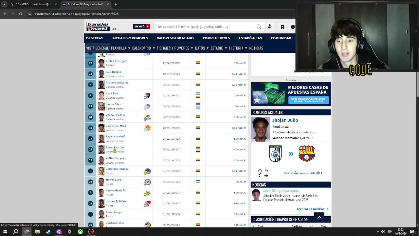This screenshot has height=236, width=419.
Task: Click the browser address bar URL
Action: pos(76,14)
